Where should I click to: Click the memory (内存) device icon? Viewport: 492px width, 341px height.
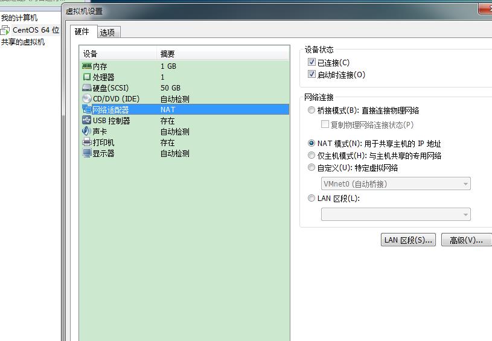click(86, 66)
